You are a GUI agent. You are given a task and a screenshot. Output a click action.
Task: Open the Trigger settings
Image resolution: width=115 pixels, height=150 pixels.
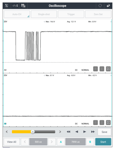tap(71, 14)
